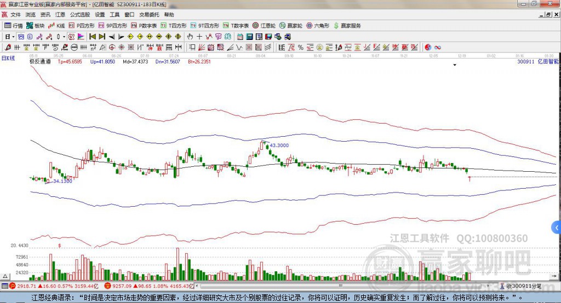This screenshot has height=303, width=561.
Task: Click the infinity symbol icon
Action: pos(438,47)
